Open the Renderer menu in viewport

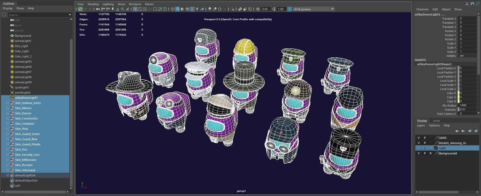pyautogui.click(x=135, y=4)
